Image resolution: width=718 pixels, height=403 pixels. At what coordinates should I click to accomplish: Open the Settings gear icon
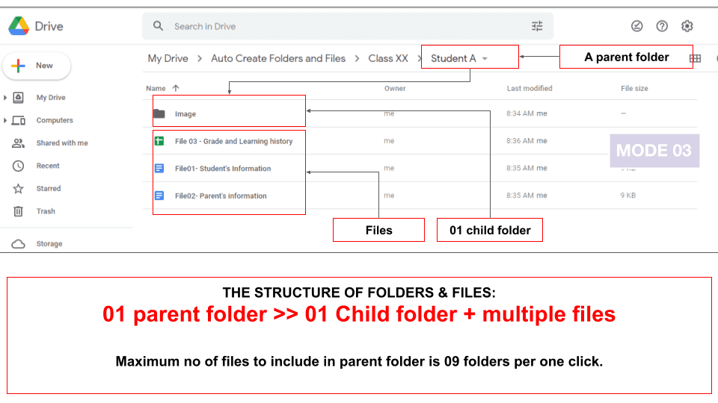(687, 26)
